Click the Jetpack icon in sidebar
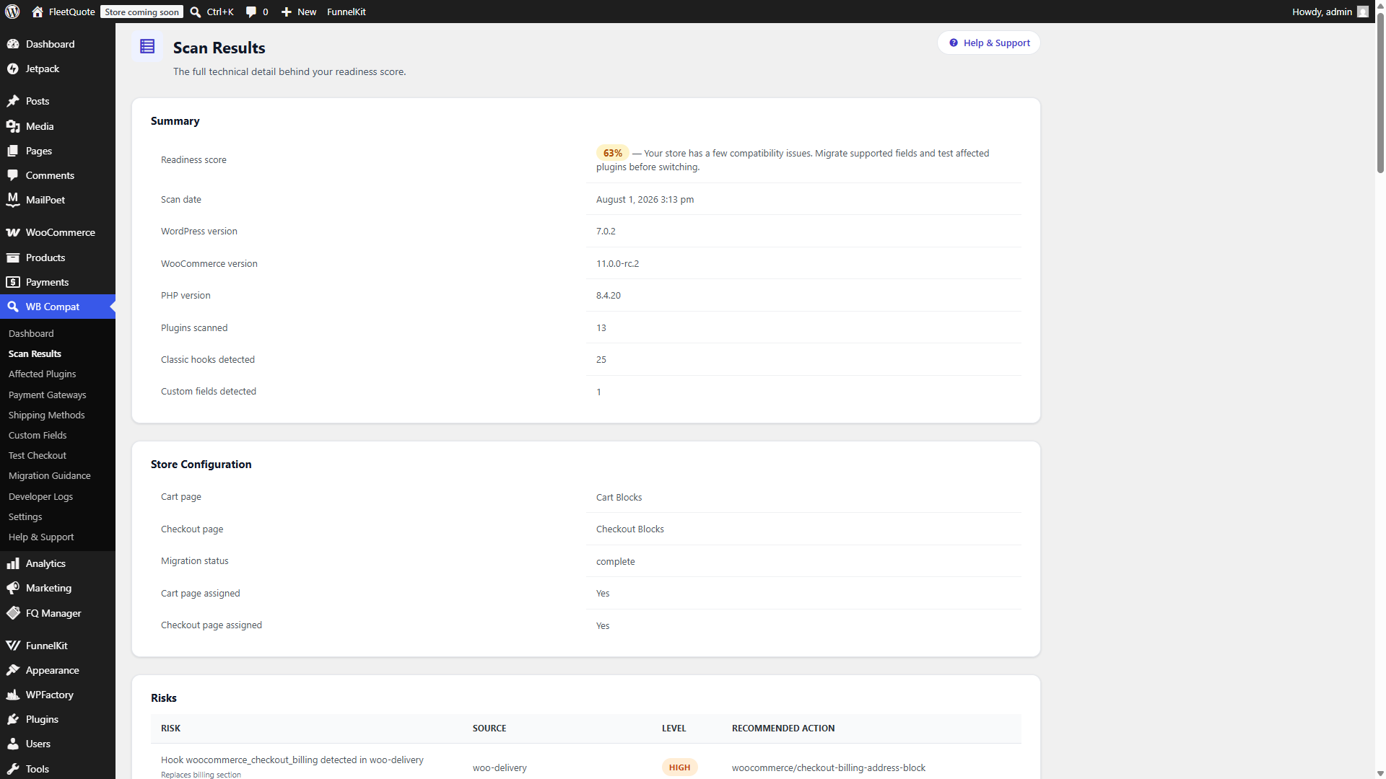 (x=13, y=69)
